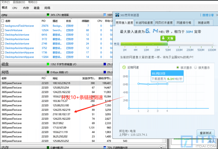Click the green 网络 I/O indicator square
This screenshot has height=149, width=218.
48,72
